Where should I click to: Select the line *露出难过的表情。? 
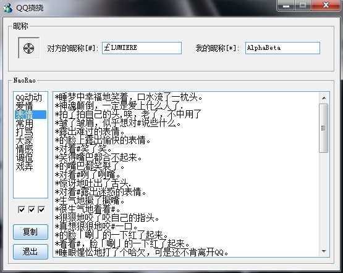coord(90,132)
